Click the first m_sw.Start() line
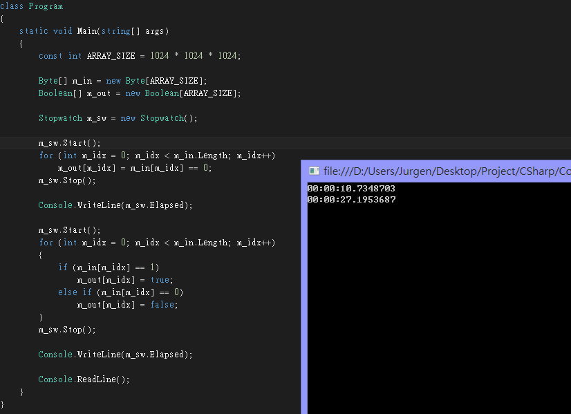 tap(69, 143)
